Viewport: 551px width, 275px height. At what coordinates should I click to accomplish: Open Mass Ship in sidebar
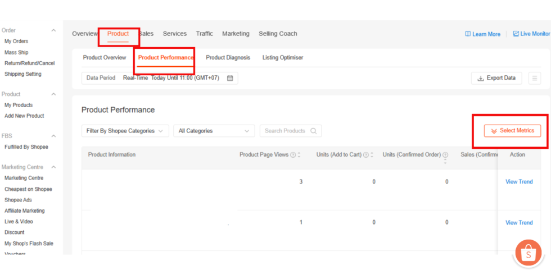16,53
